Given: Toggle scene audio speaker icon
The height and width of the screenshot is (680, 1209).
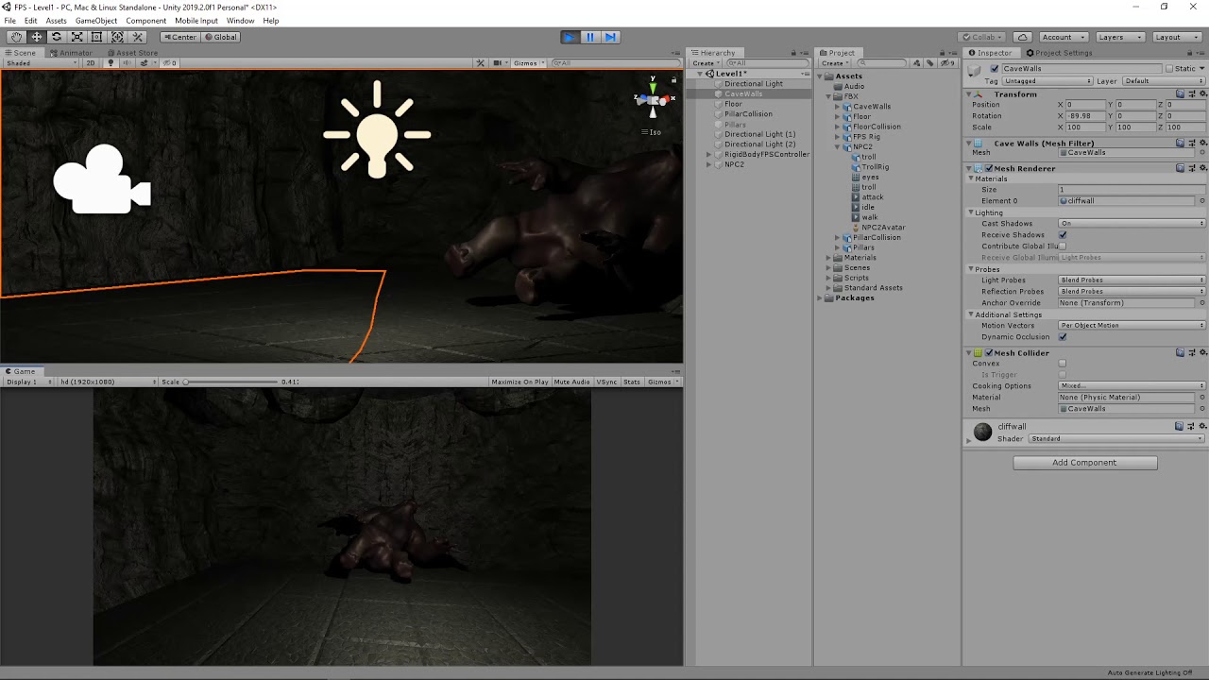Looking at the screenshot, I should [126, 63].
